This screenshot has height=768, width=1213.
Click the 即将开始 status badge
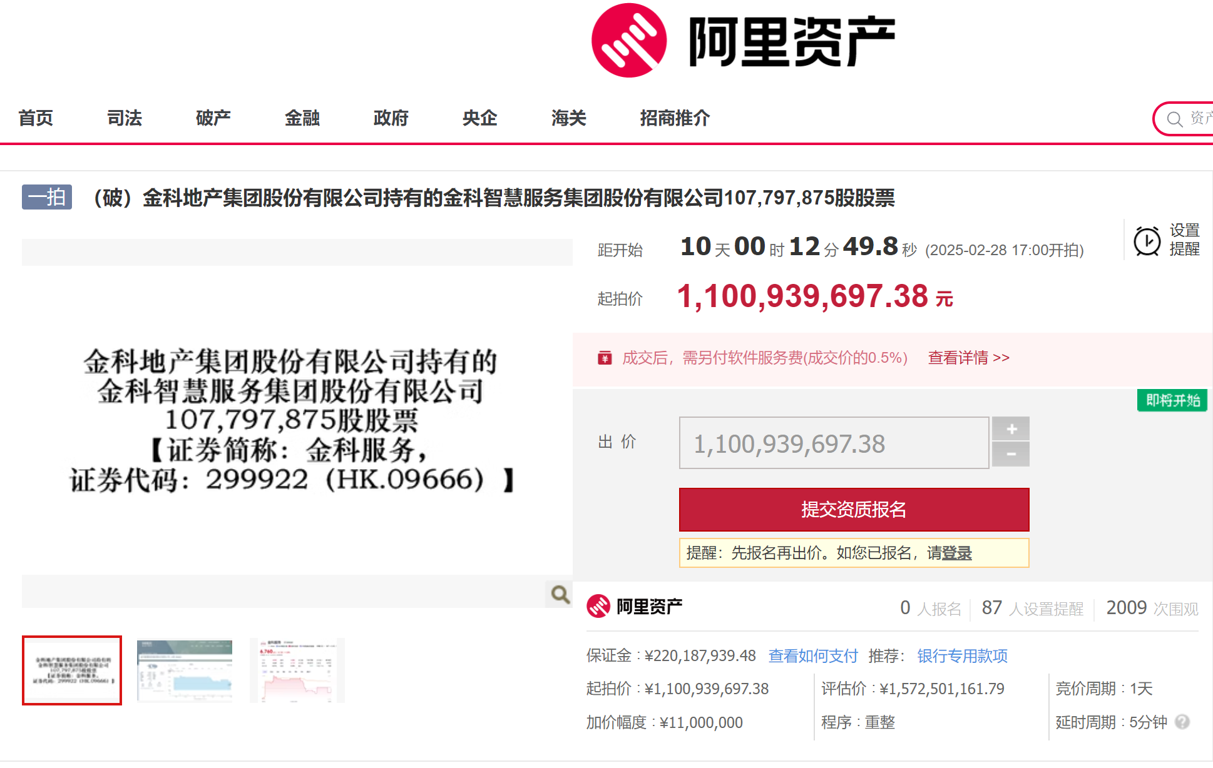(x=1172, y=400)
